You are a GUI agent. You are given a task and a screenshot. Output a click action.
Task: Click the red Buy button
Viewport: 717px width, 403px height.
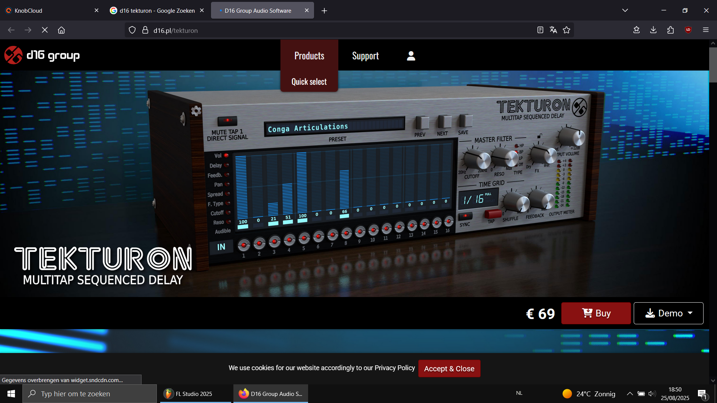(596, 313)
